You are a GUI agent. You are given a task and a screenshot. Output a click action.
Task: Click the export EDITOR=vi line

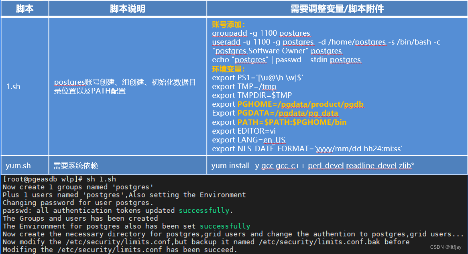(x=244, y=131)
